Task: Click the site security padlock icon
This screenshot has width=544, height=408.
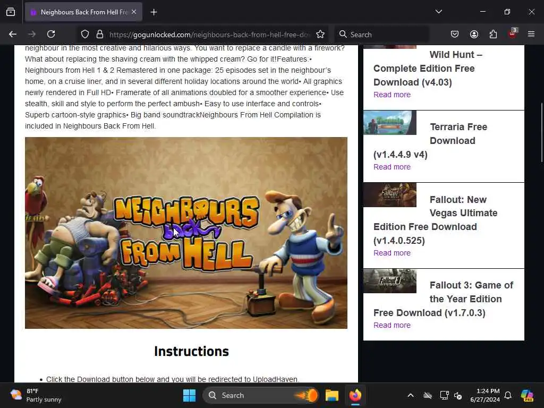Action: tap(100, 34)
